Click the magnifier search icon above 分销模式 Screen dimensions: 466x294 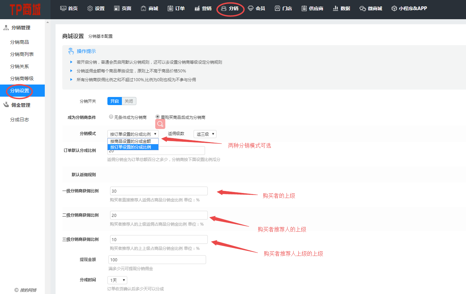click(x=160, y=124)
